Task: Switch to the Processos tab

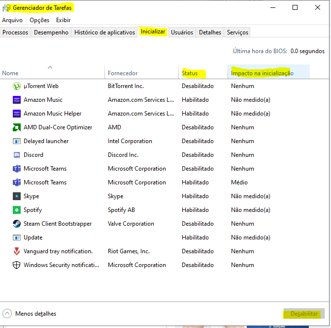Action: [15, 32]
